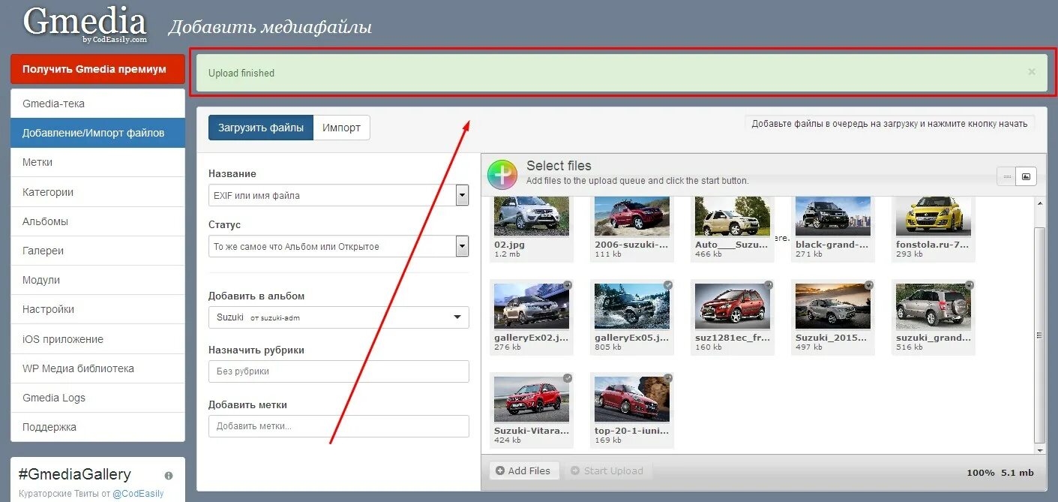Switch to the Импорт tab
1058x502 pixels.
point(342,128)
